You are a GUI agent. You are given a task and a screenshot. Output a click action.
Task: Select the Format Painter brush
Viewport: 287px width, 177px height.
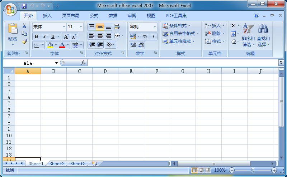tap(24, 41)
